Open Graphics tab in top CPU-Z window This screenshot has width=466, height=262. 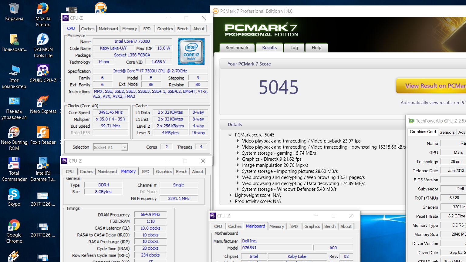165,29
